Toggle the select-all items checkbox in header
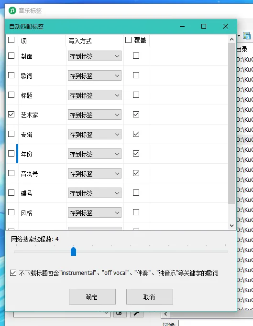Screen dimensions: 253x326 pyautogui.click(x=11, y=40)
